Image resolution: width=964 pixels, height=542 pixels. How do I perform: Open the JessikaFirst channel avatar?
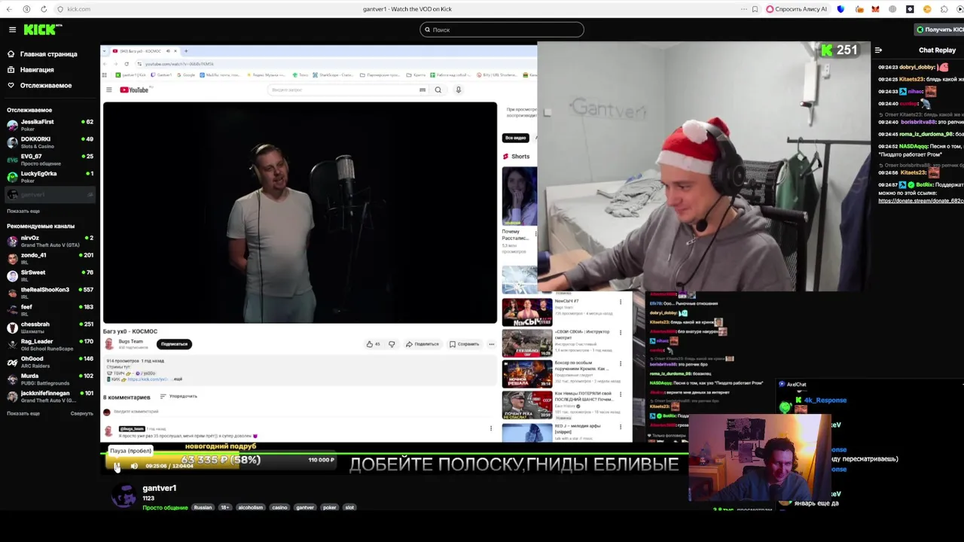tap(12, 124)
